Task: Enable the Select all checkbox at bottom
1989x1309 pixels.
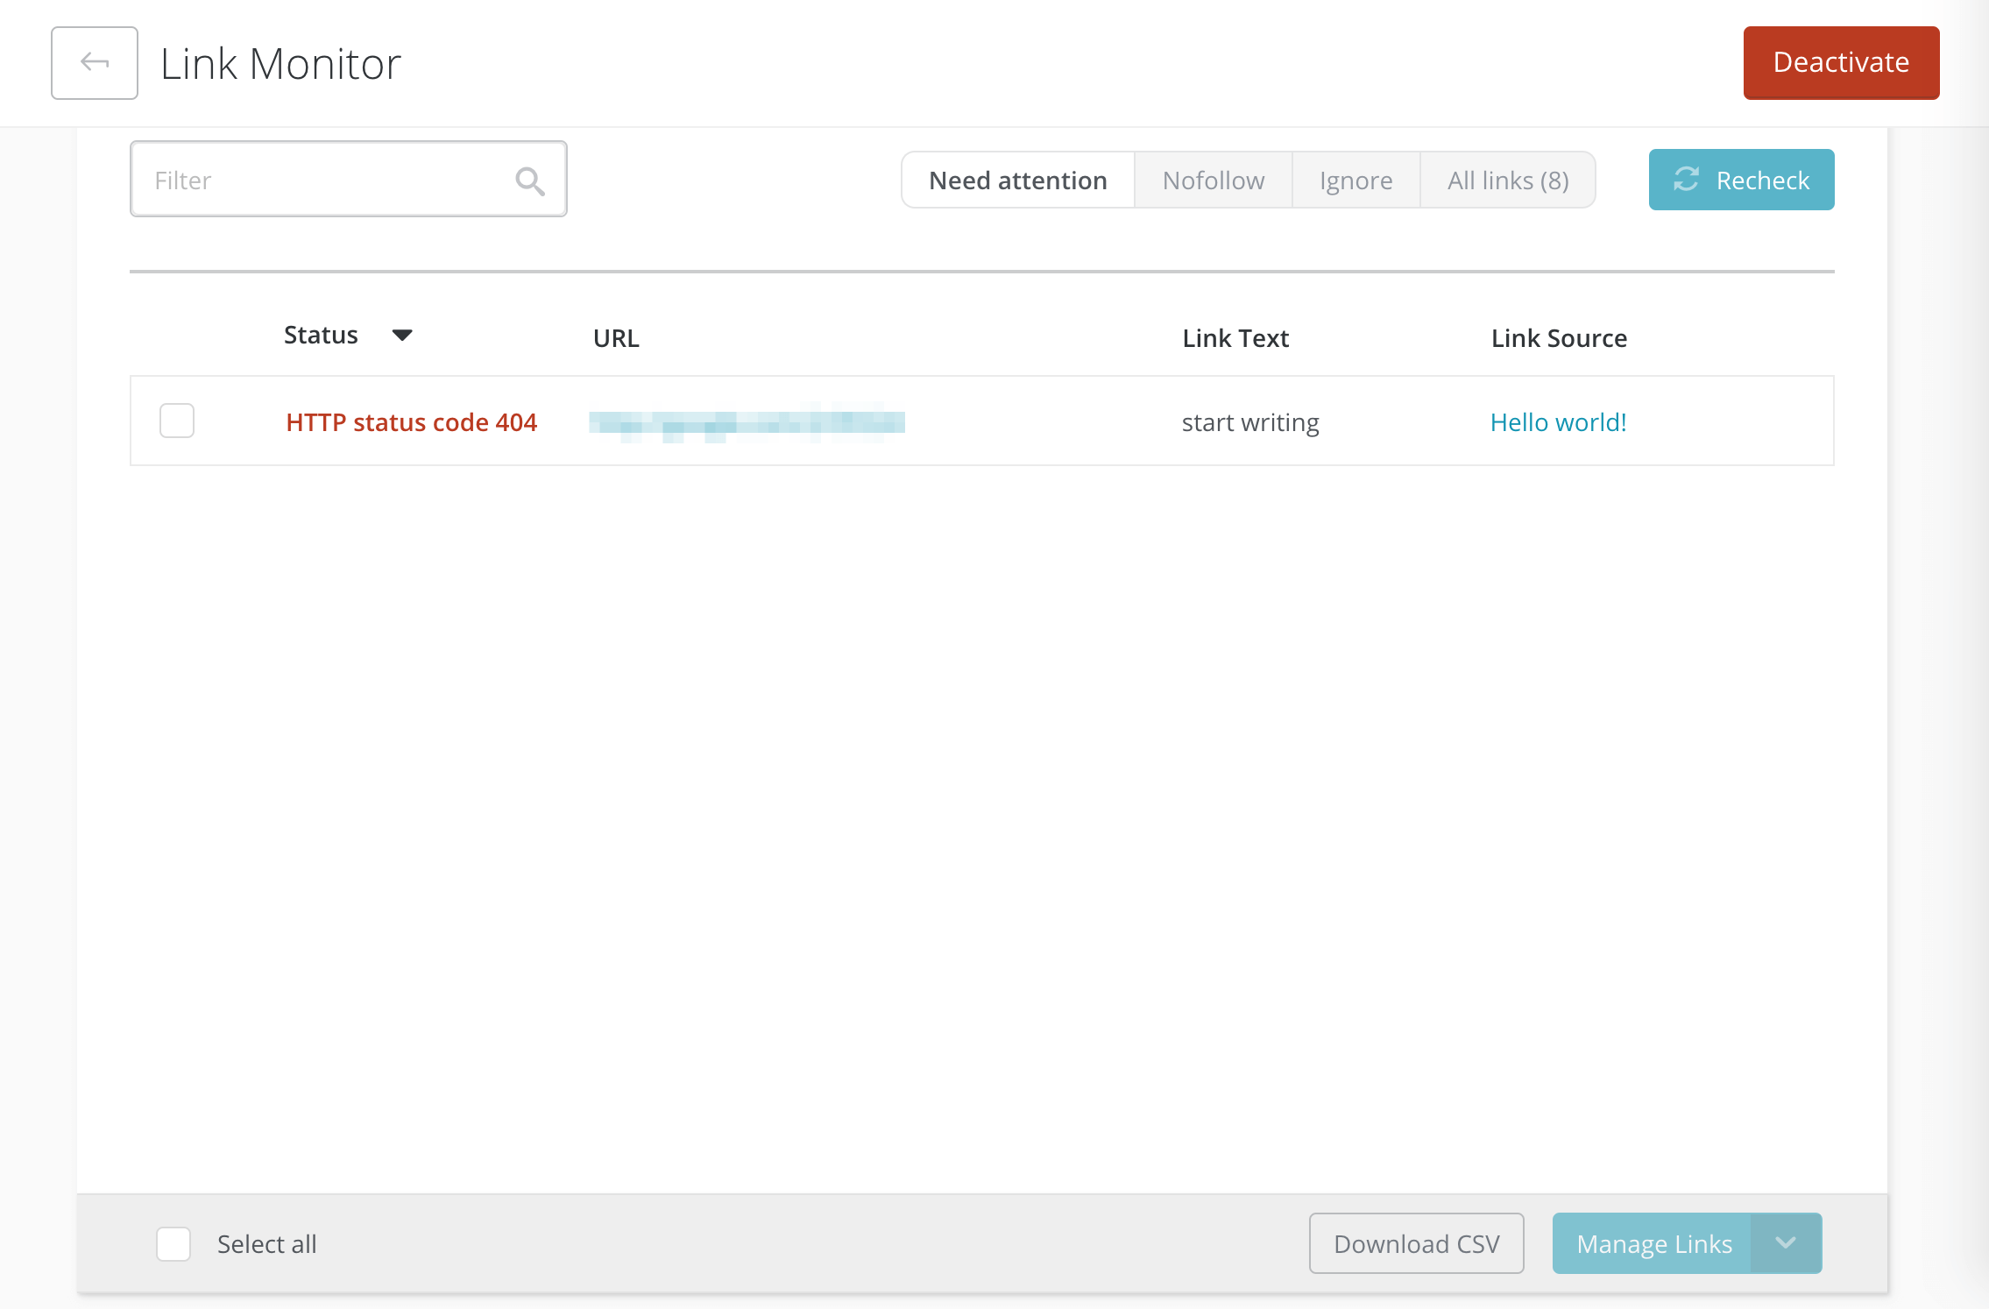Action: (x=173, y=1245)
